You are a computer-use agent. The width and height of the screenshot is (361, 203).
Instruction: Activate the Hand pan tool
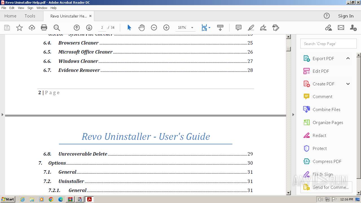[x=142, y=28]
